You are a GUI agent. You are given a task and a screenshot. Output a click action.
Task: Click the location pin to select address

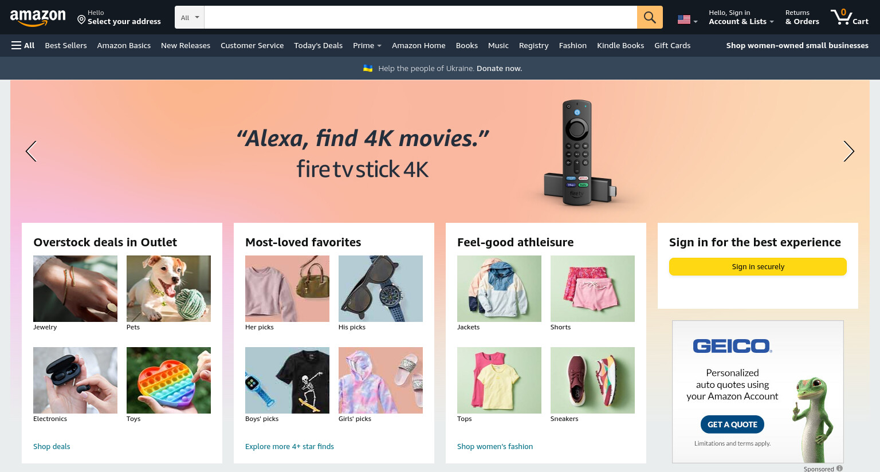click(81, 20)
